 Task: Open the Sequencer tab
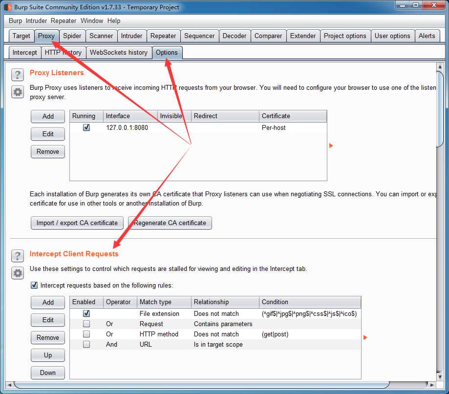199,36
